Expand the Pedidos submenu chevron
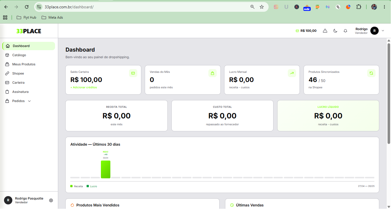 29,101
